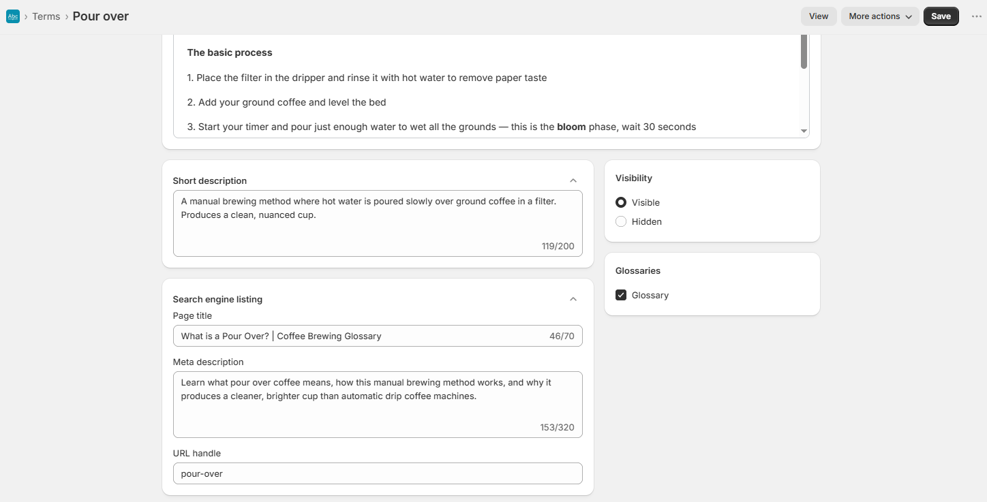Click the Pour over breadcrumb title

101,16
